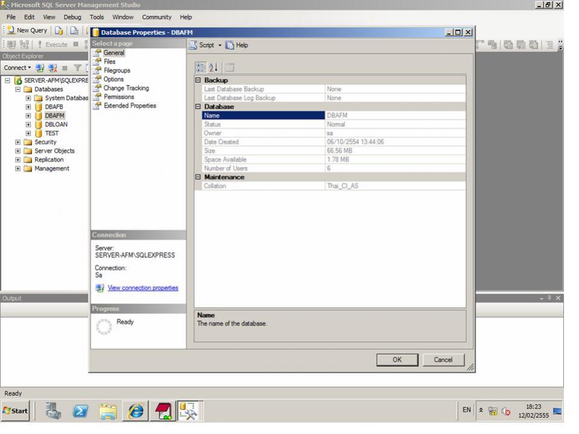Click the EN language indicator in taskbar

tap(467, 410)
